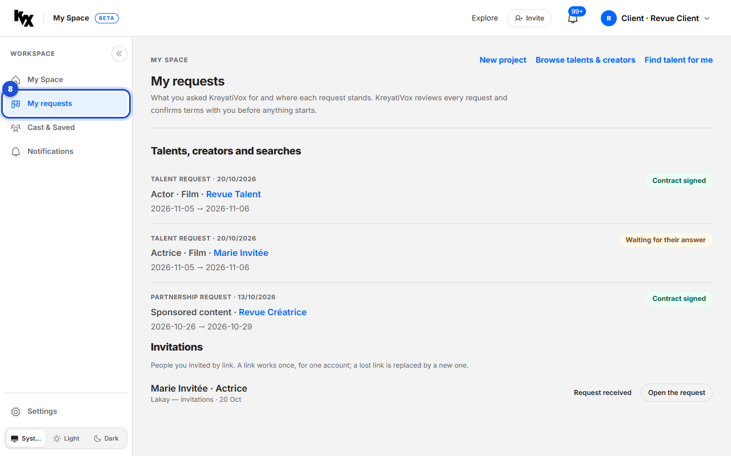Viewport: 731px width, 456px height.
Task: Click the Cast & Saved people icon
Action: point(16,128)
